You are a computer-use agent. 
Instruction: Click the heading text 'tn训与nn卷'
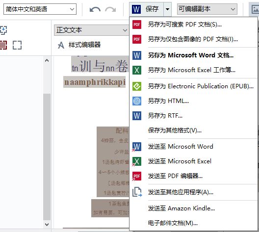coord(100,66)
